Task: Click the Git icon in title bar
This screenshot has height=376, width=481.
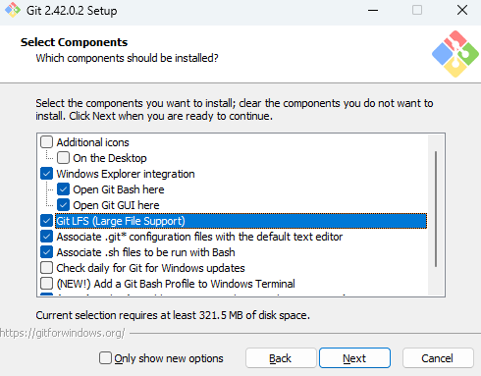Action: [13, 10]
